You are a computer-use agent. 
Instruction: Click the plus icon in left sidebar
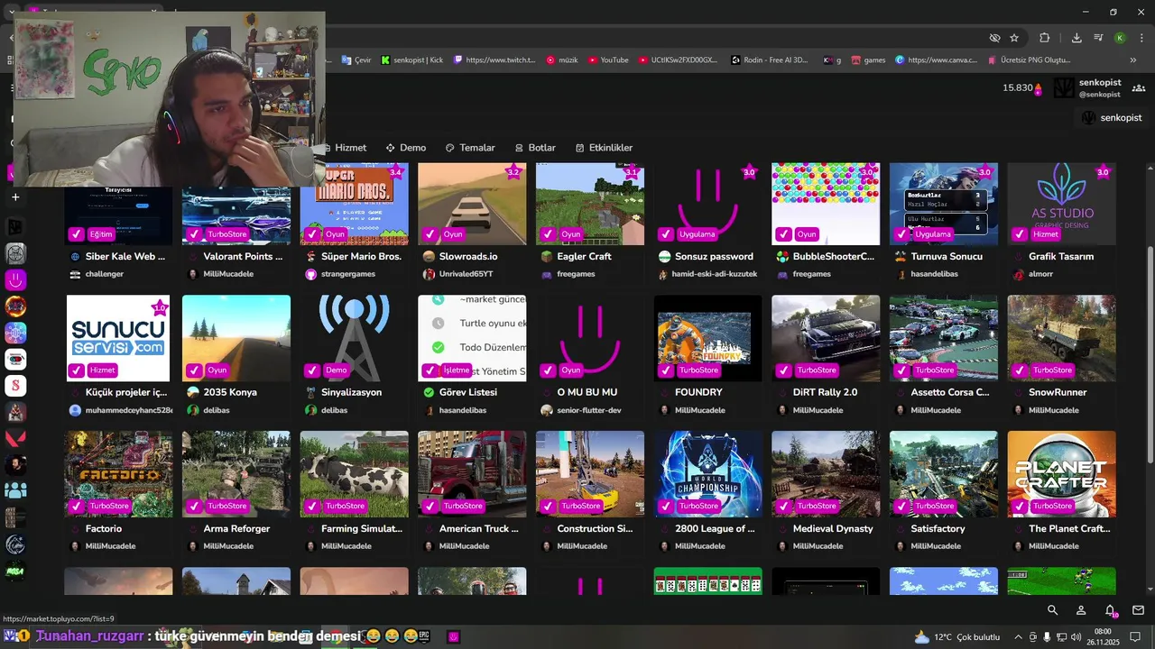15,197
